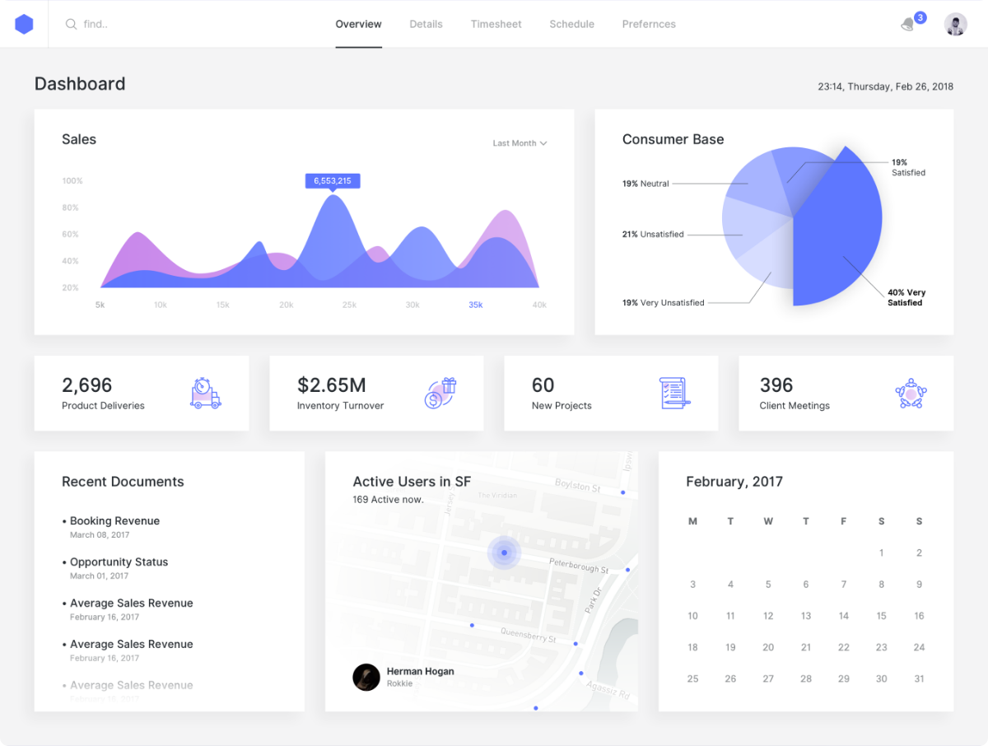Type in the find search field

coord(165,25)
